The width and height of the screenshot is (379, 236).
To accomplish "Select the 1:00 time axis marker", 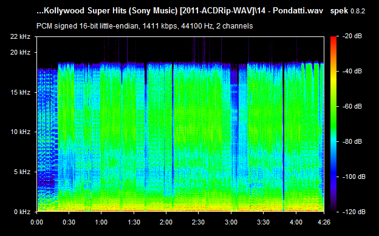I will pyautogui.click(x=101, y=222).
